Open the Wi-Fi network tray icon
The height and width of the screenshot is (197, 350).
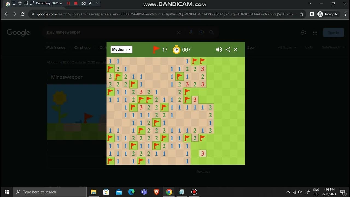[x=294, y=192]
